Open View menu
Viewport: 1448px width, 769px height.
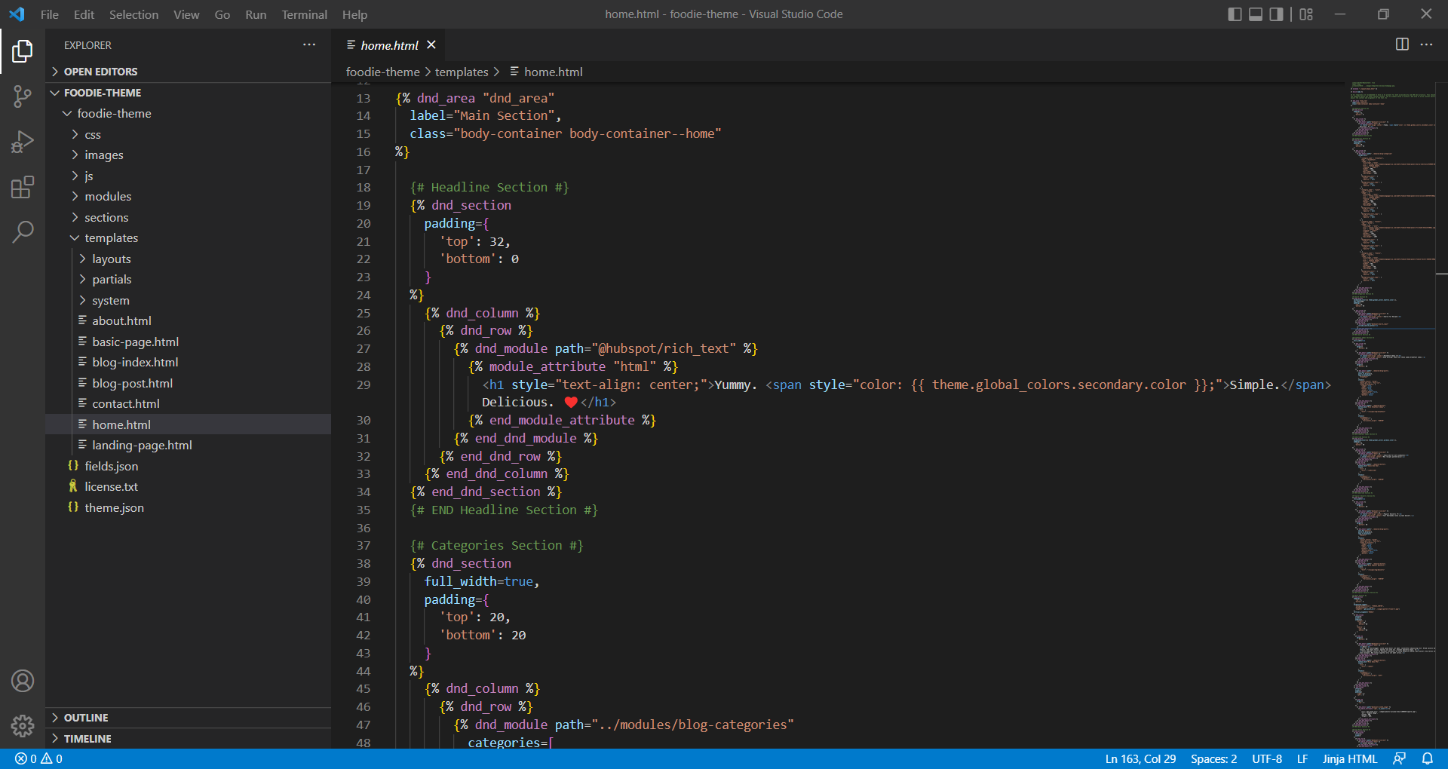pyautogui.click(x=186, y=14)
